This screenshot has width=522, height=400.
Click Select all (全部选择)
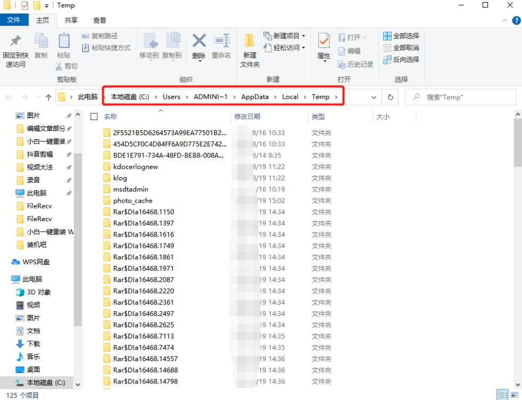(401, 36)
